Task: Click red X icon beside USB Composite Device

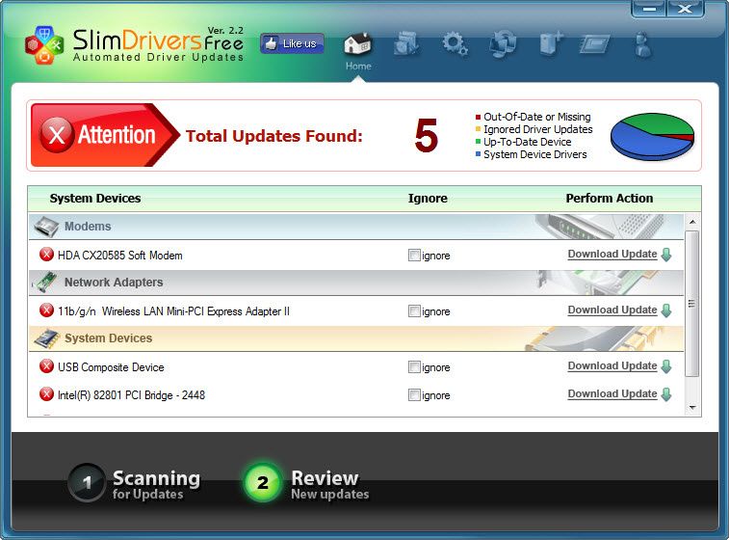Action: [x=46, y=367]
